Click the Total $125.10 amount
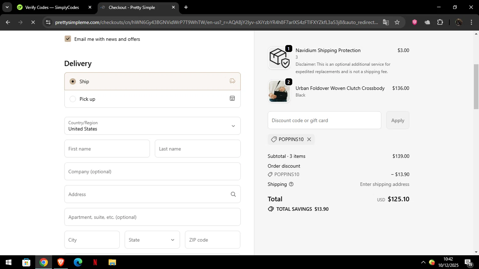The image size is (479, 269). [398, 199]
